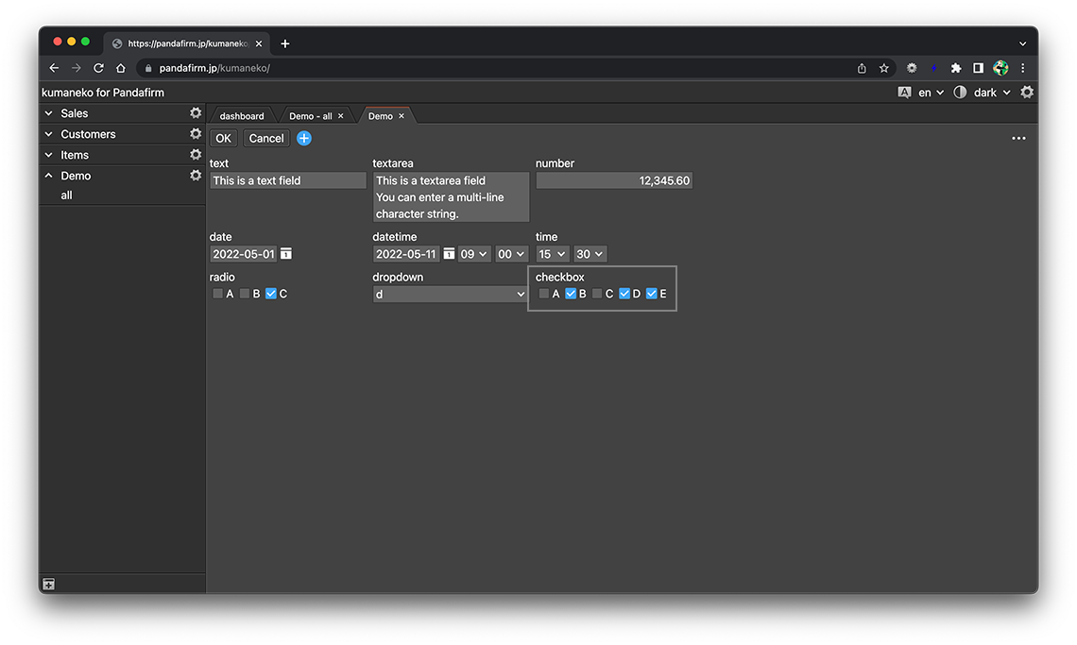Screen dimensions: 1077x645
Task: Click the blue plus add-record icon
Action: coord(304,138)
